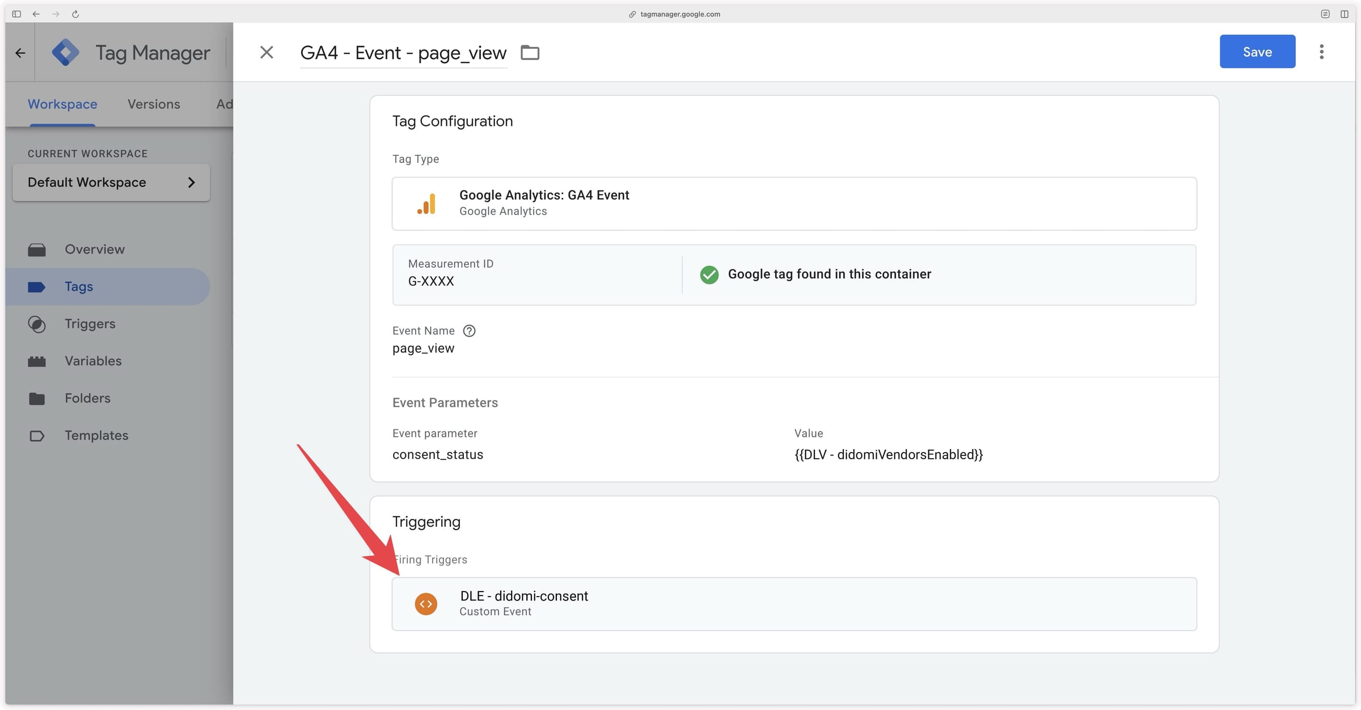1361x710 pixels.
Task: Click the {{DLV - didomiVendorsEnabled}} value
Action: pyautogui.click(x=889, y=455)
